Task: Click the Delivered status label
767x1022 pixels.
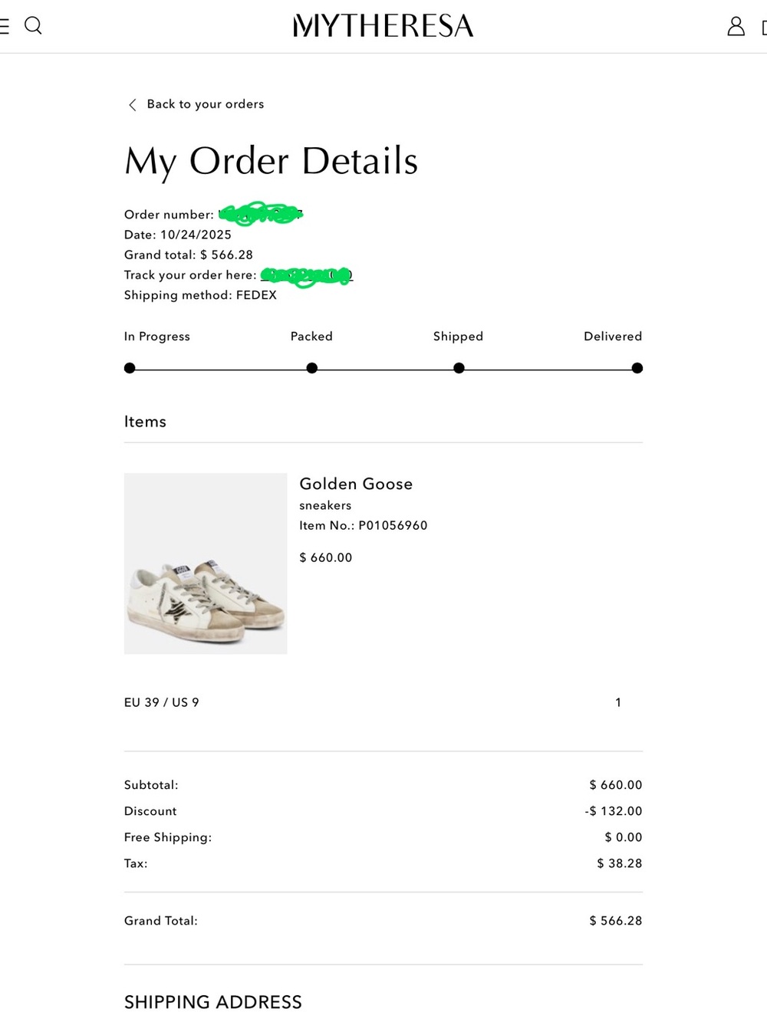Action: click(613, 336)
